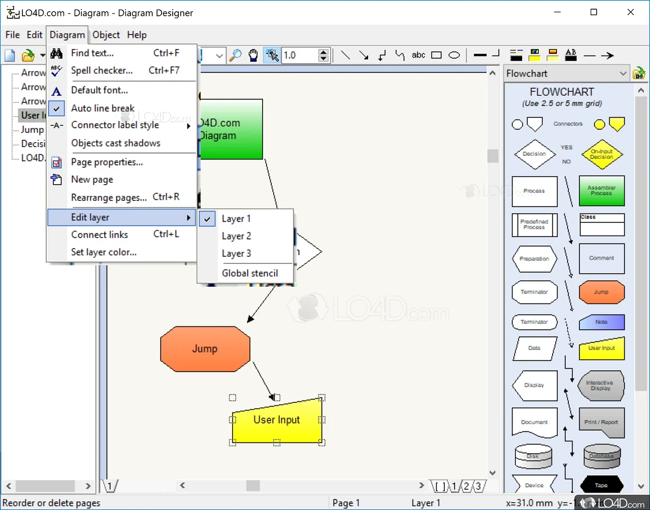Toggle Auto line break option

click(103, 108)
